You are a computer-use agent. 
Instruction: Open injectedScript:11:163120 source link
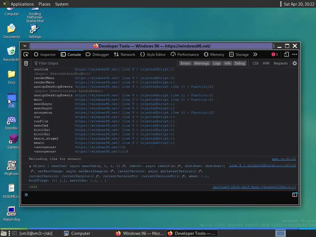point(262,165)
